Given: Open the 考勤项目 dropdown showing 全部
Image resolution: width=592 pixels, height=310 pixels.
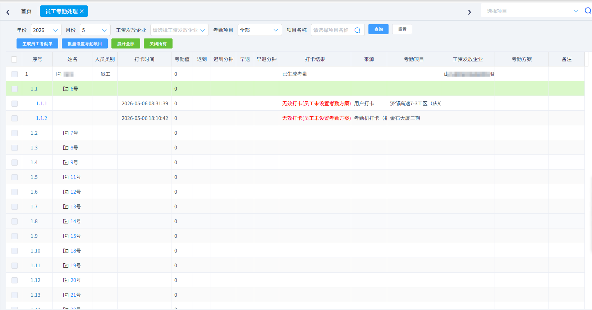Looking at the screenshot, I should (260, 30).
